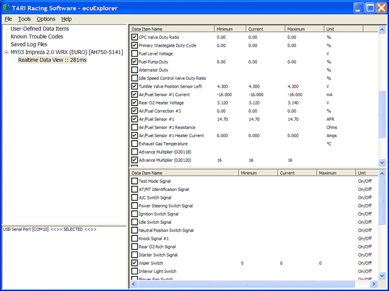Select Realtime Data View node
389x291 pixels.
(x=52, y=60)
